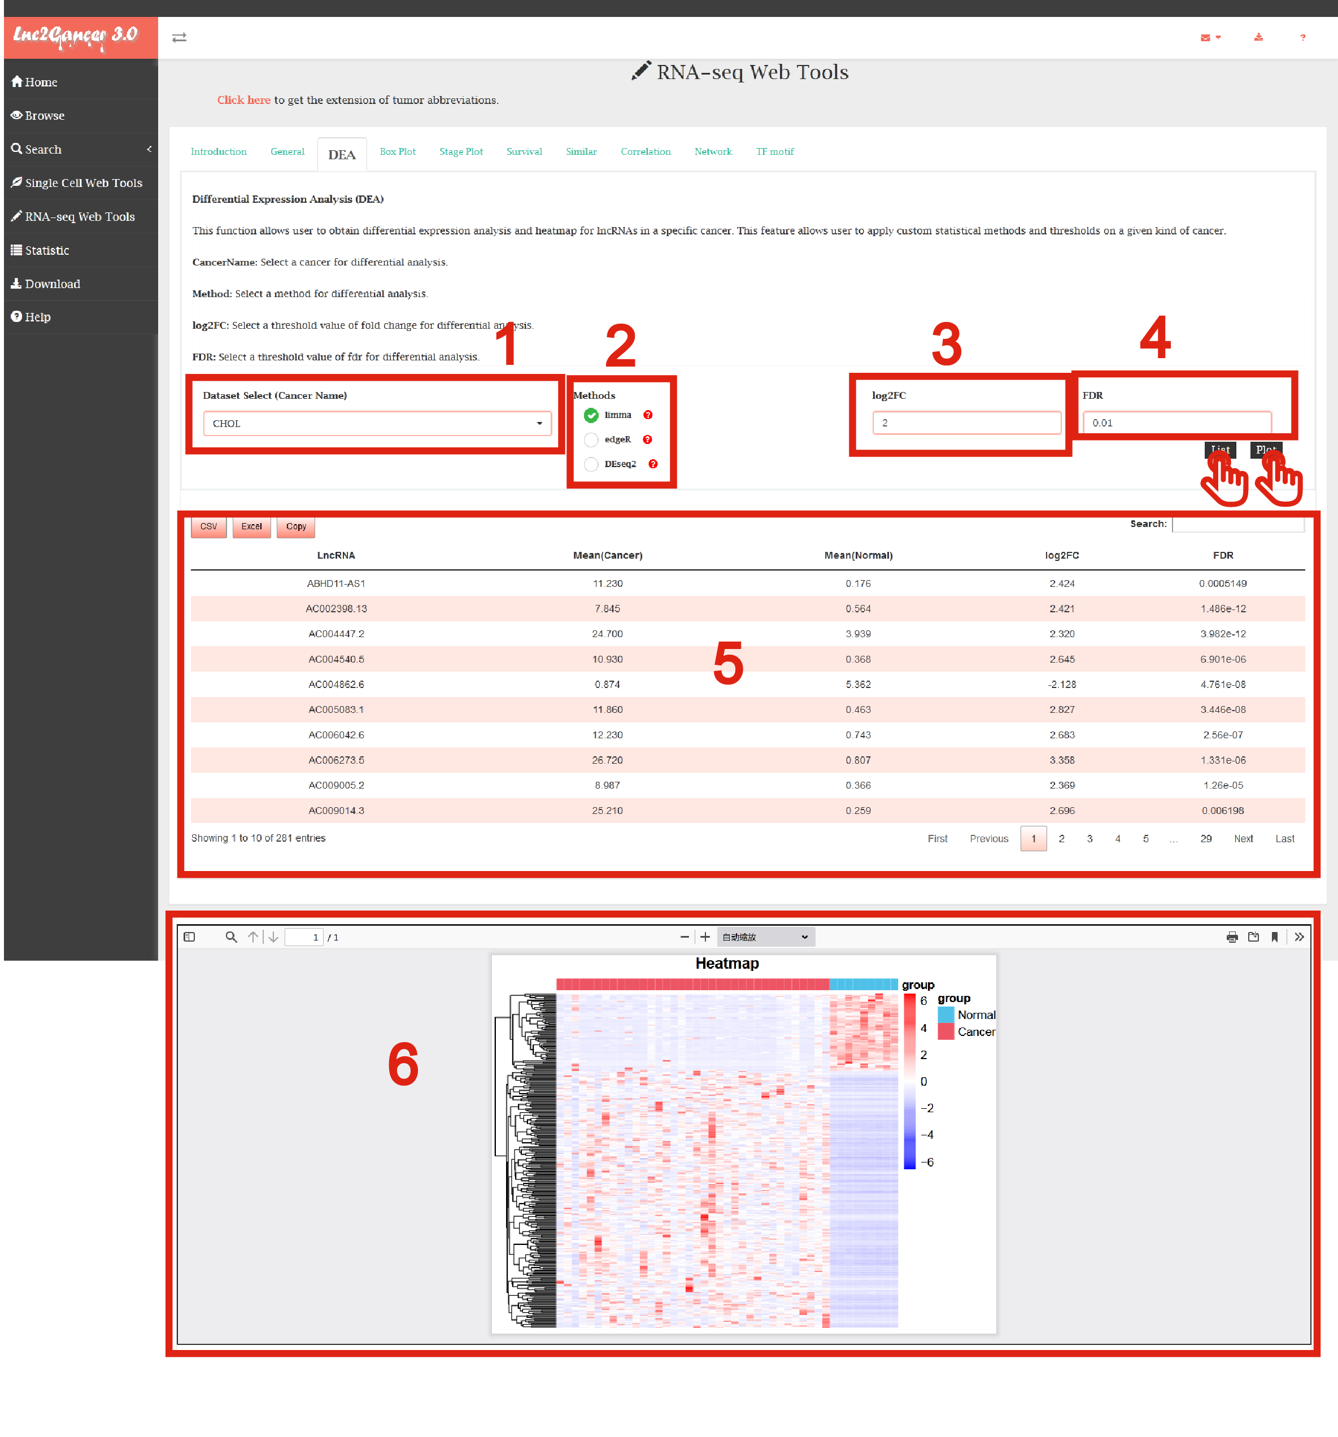Open the Survival tab
This screenshot has width=1338, height=1437.
[x=524, y=152]
